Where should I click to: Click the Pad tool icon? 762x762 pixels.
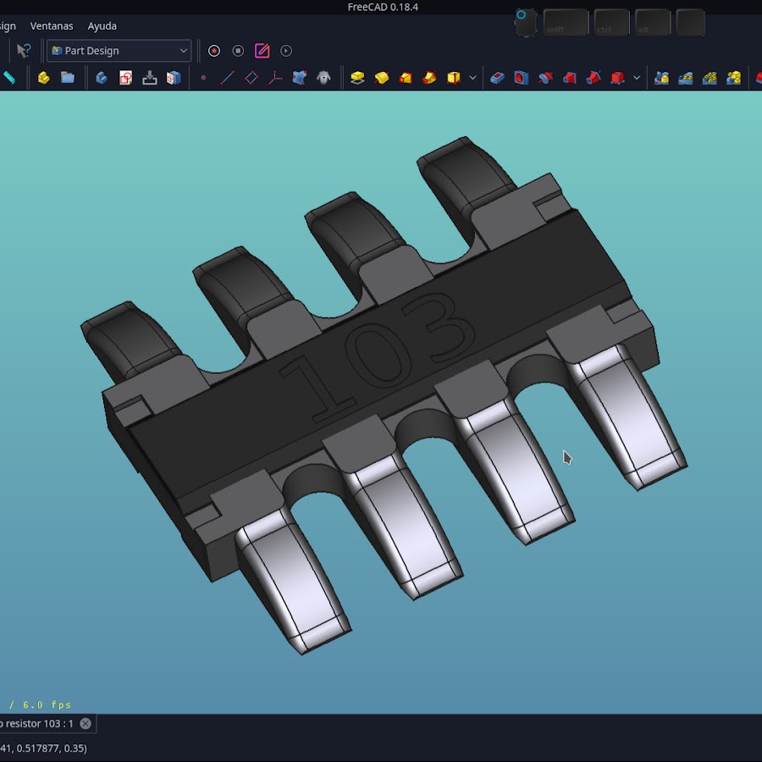(x=357, y=78)
